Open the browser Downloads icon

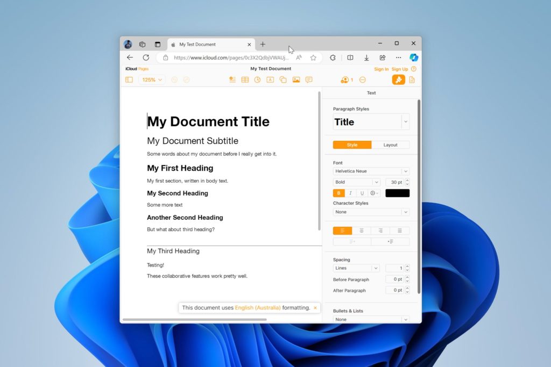[x=366, y=57]
